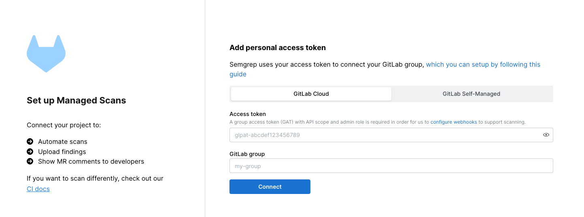The width and height of the screenshot is (584, 217).
Task: Click the arrow icon beside Upload findings
Action: coord(30,152)
